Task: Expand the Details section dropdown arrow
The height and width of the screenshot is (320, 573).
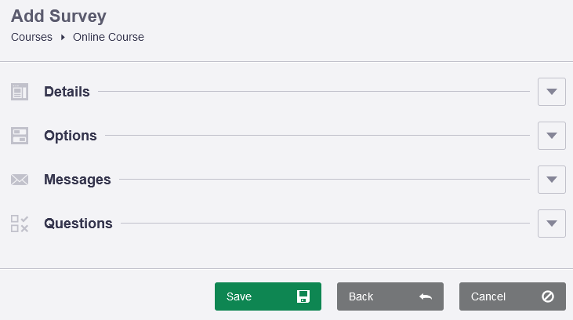Action: (x=551, y=92)
